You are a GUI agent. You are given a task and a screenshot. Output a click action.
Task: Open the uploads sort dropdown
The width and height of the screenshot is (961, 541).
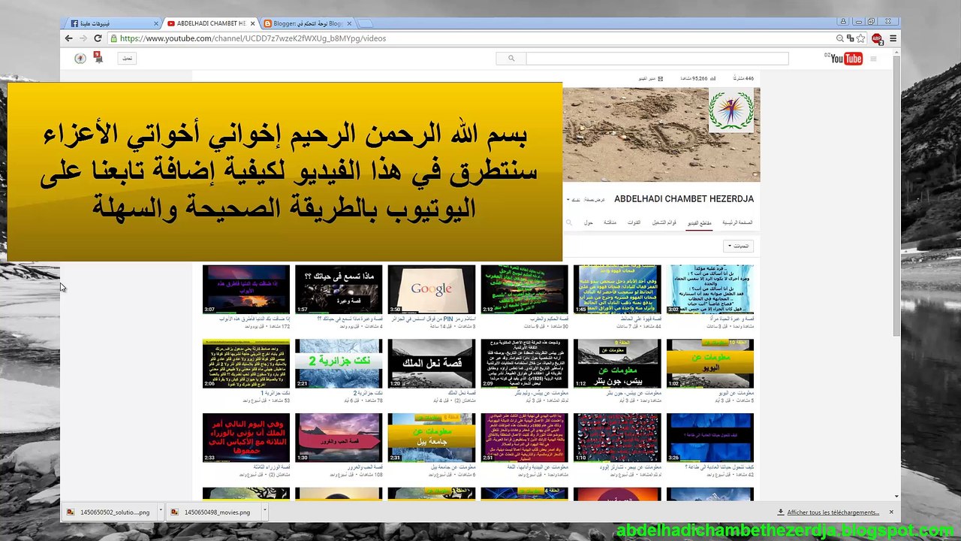[x=738, y=246]
